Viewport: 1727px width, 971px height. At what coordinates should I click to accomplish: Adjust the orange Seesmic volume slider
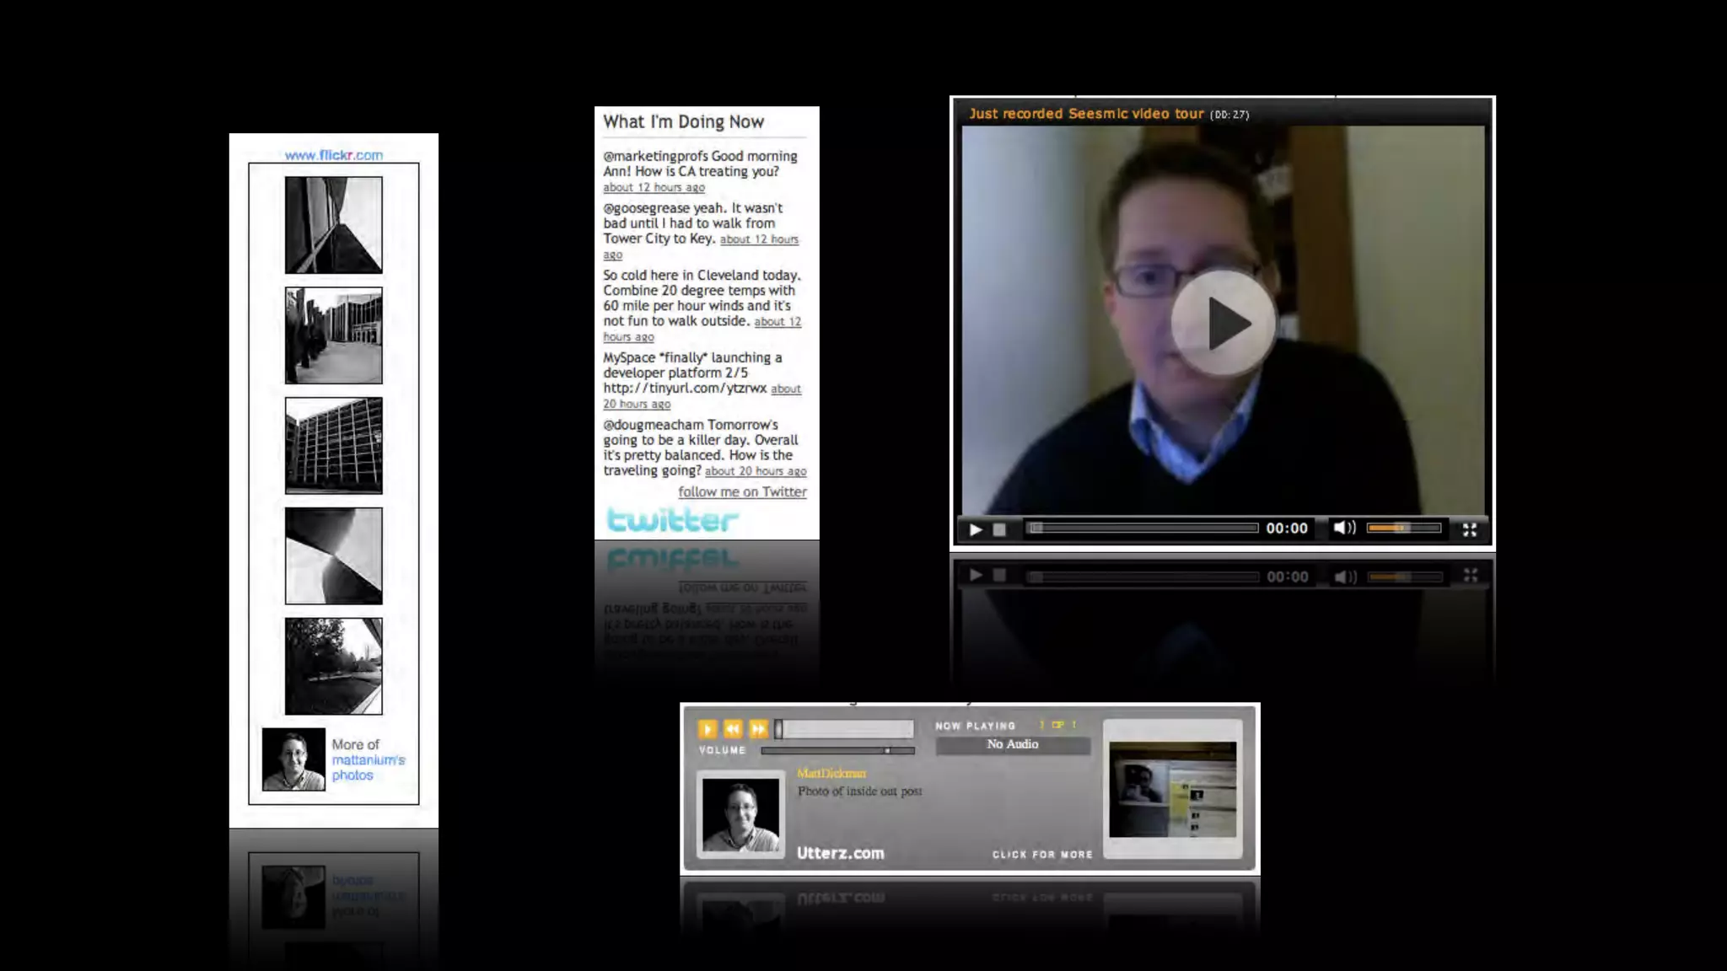[x=1403, y=528]
